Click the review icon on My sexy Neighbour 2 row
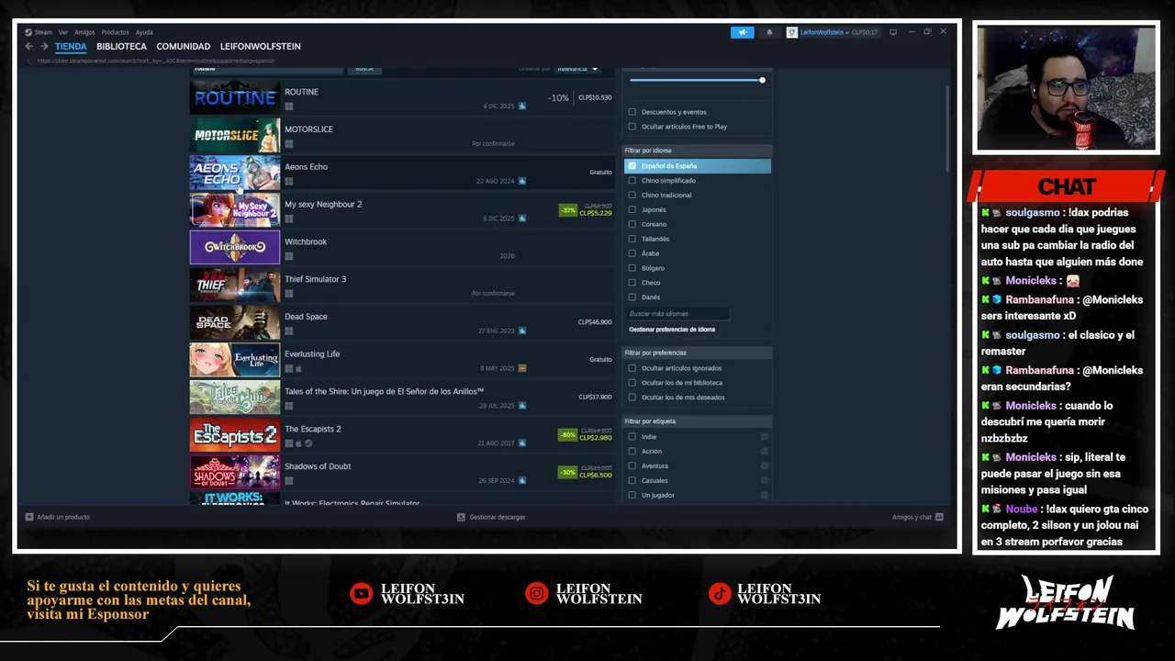The width and height of the screenshot is (1175, 661). point(522,218)
